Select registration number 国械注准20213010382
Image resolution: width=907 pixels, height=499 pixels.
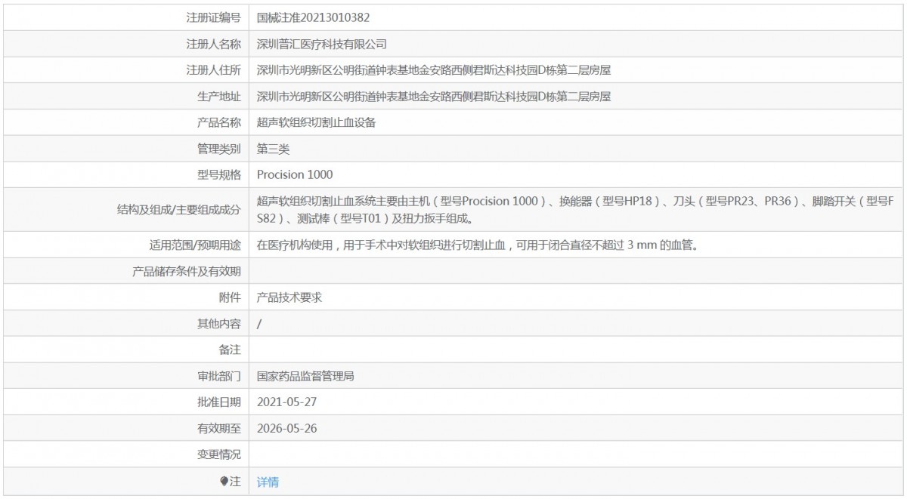[x=313, y=17]
